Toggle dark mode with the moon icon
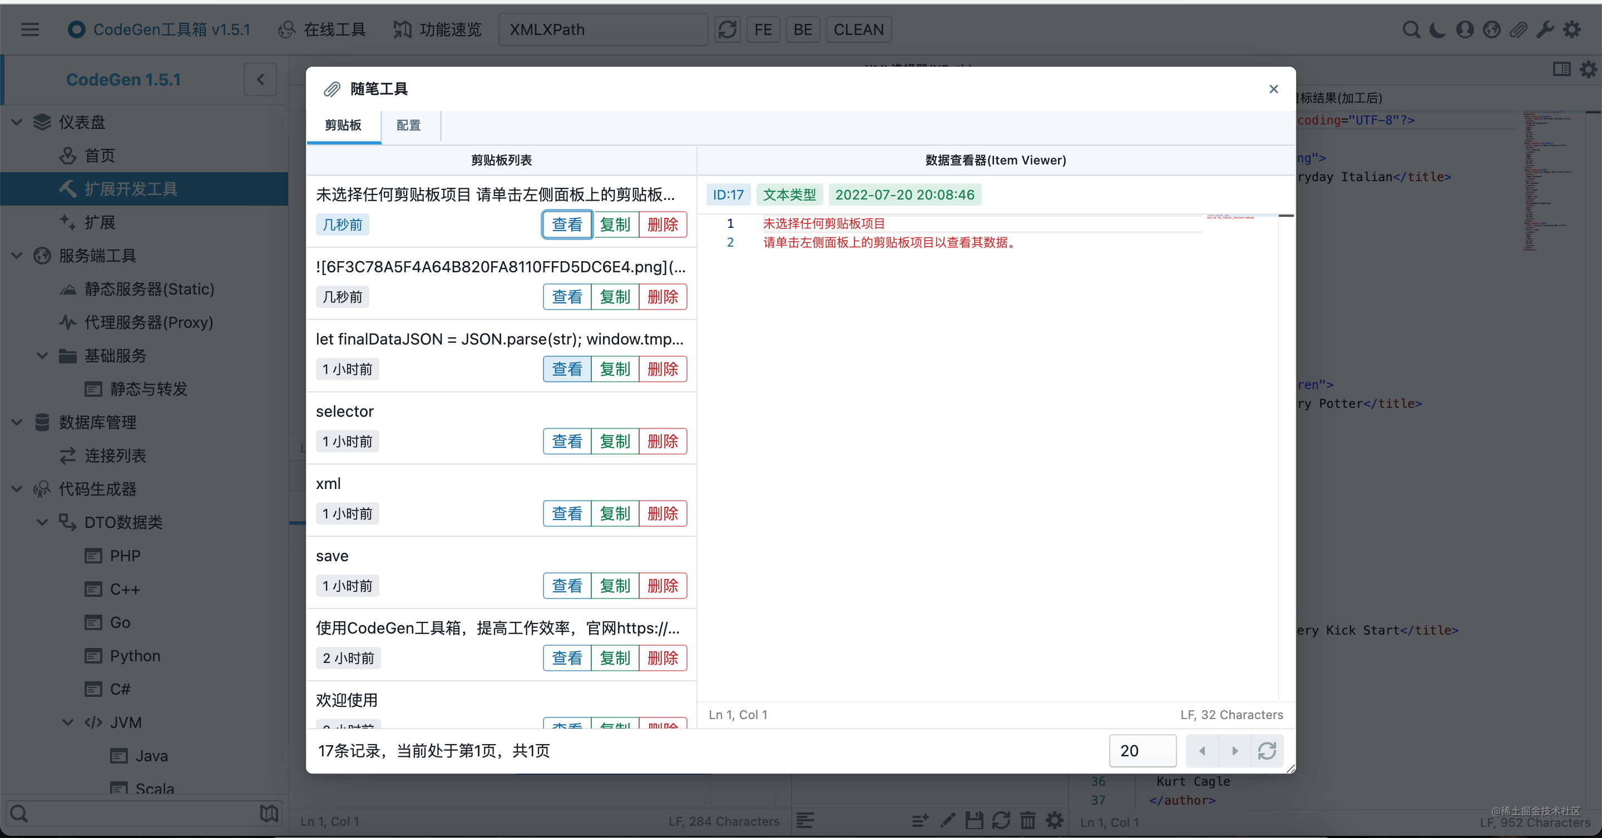 click(1437, 29)
